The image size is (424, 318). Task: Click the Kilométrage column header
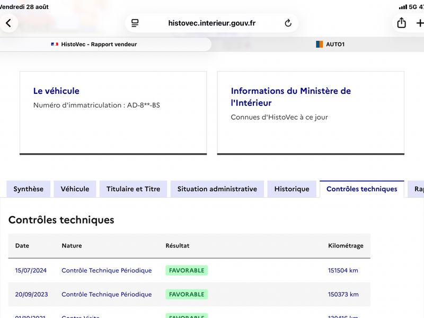[x=346, y=246]
